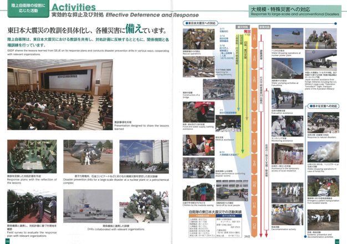This screenshot has height=244, width=347.
Task: Click the photo of water spraying on storage tanks
Action: click(x=144, y=156)
